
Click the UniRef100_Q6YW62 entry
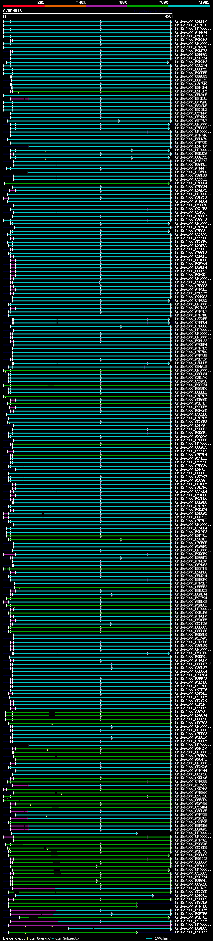pos(191,565)
